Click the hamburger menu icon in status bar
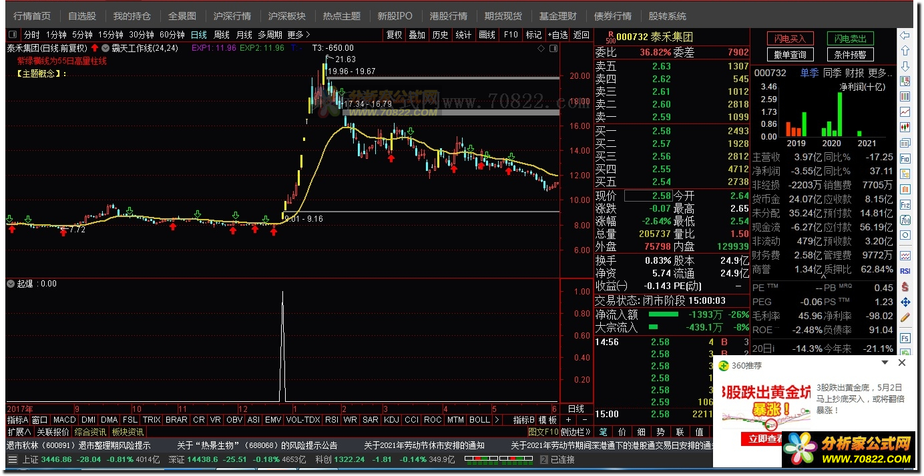The height and width of the screenshot is (476, 924). point(12,459)
